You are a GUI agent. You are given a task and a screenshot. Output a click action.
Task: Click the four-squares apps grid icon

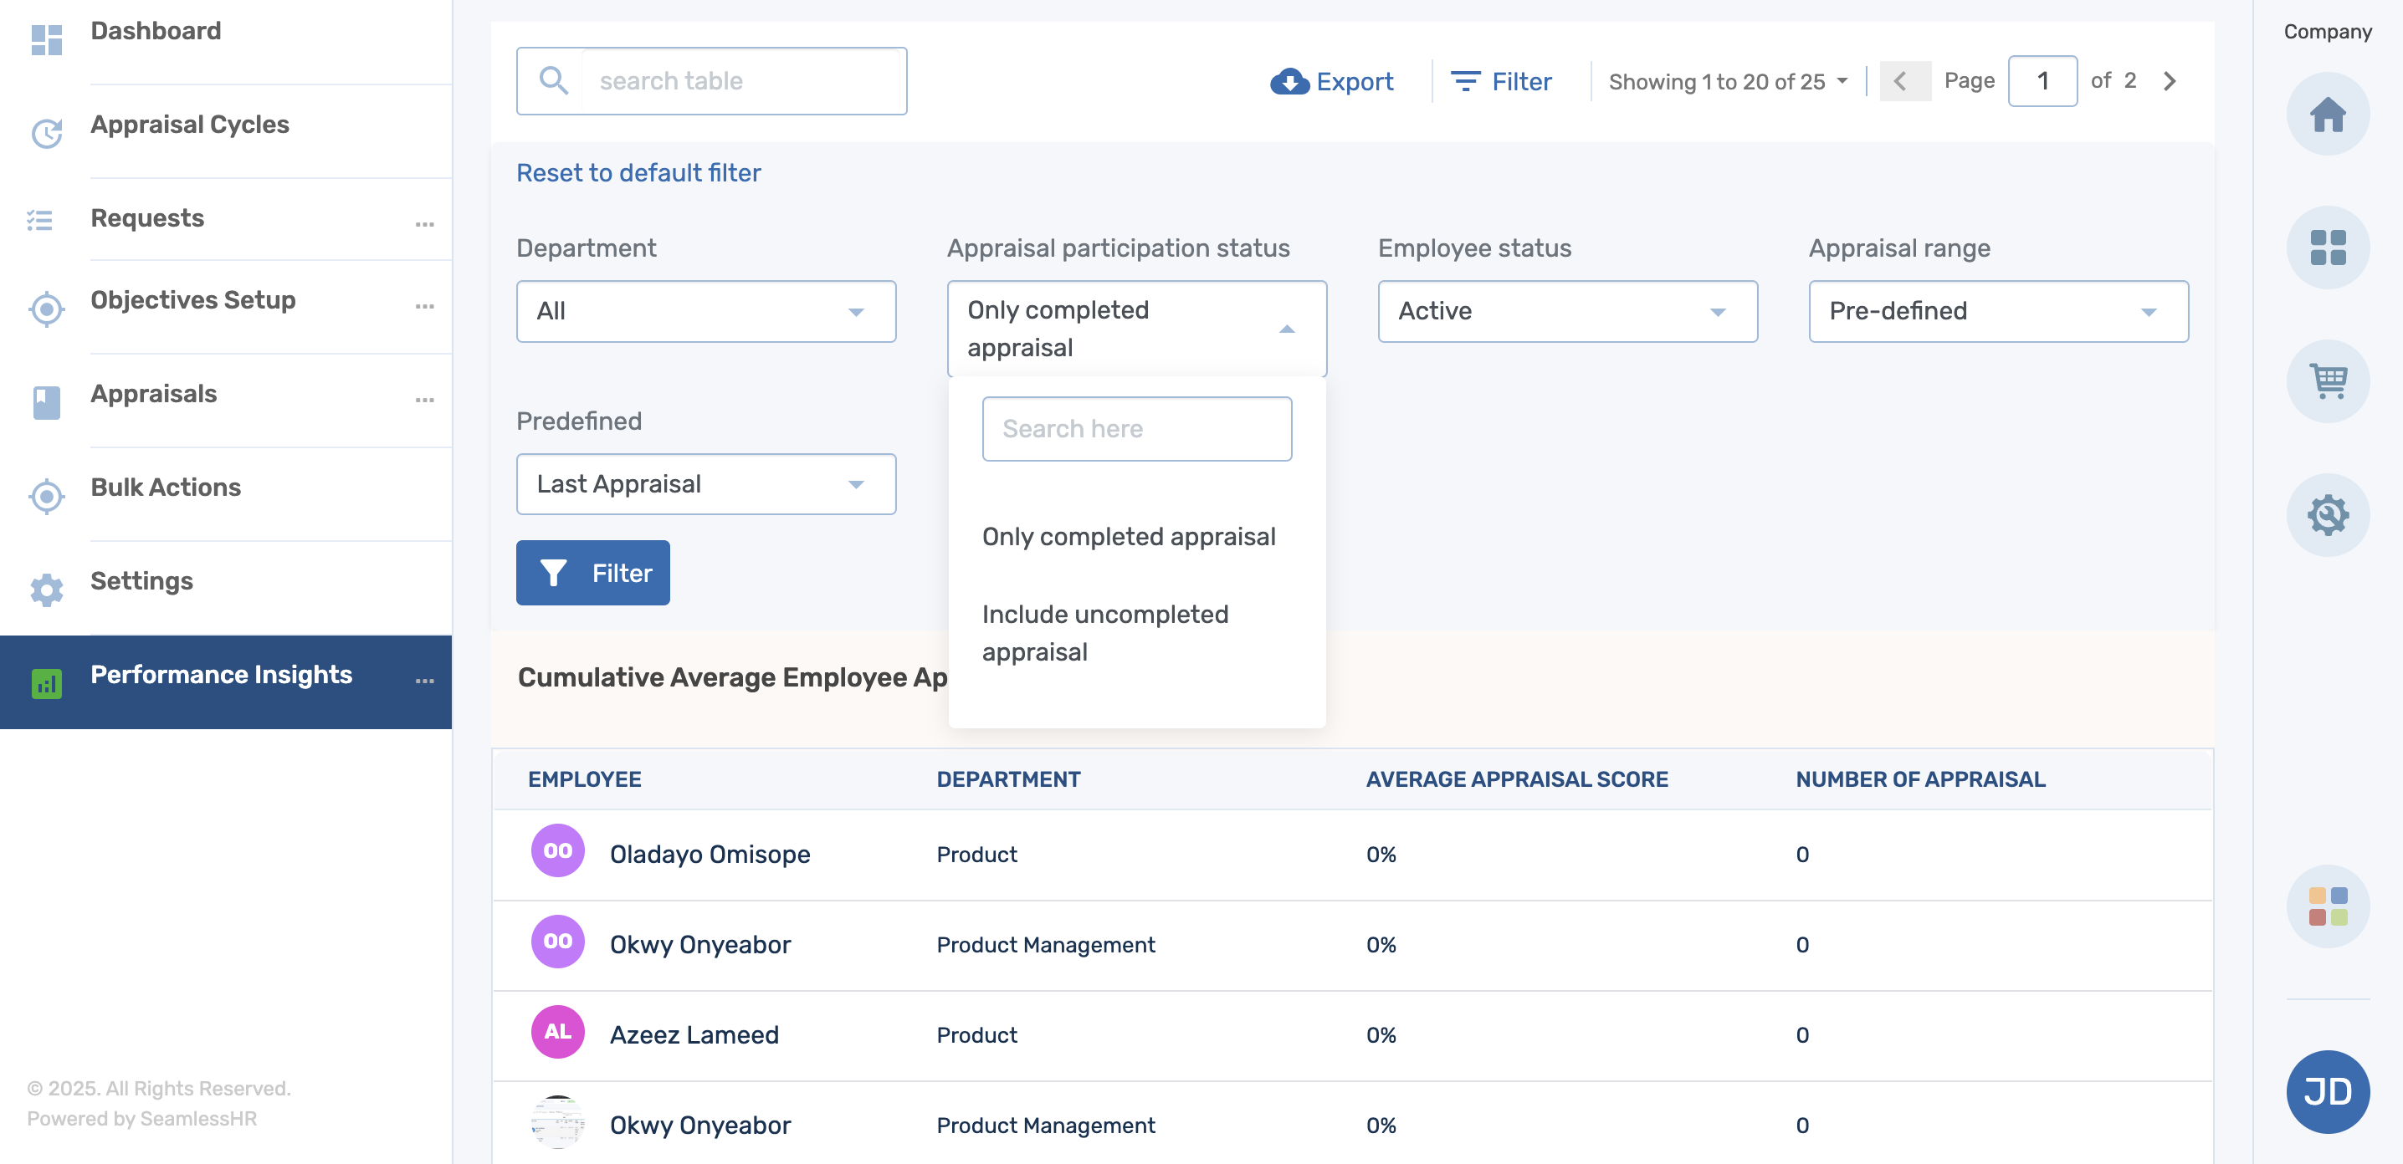coord(2327,247)
